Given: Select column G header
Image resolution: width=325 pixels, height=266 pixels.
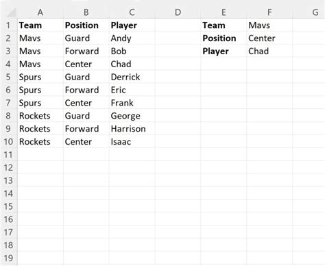Looking at the screenshot, I should point(315,12).
